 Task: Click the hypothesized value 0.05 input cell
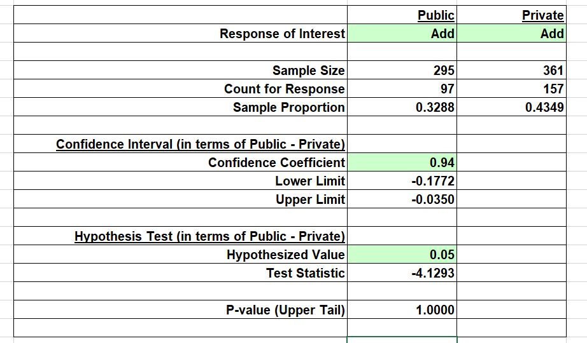click(402, 255)
